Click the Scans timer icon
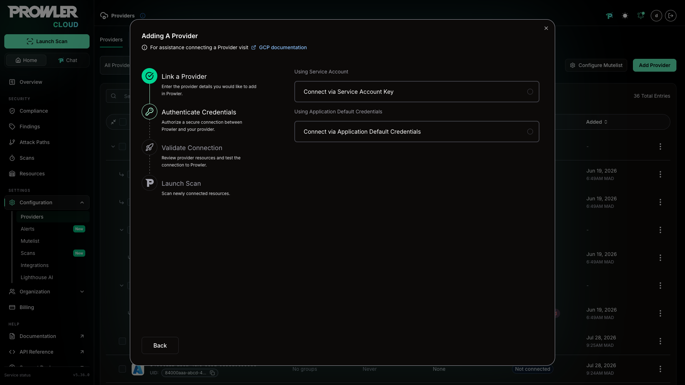 click(x=12, y=158)
